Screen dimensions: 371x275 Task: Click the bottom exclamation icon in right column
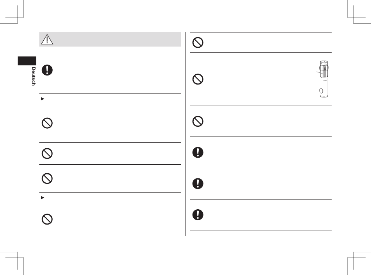(198, 214)
